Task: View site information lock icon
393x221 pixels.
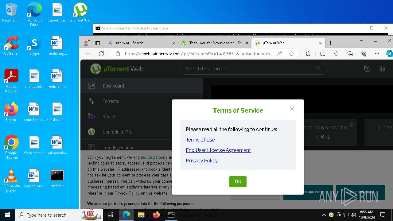Action: pos(118,54)
